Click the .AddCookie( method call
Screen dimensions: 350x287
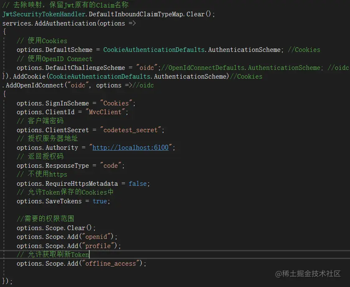click(28, 77)
